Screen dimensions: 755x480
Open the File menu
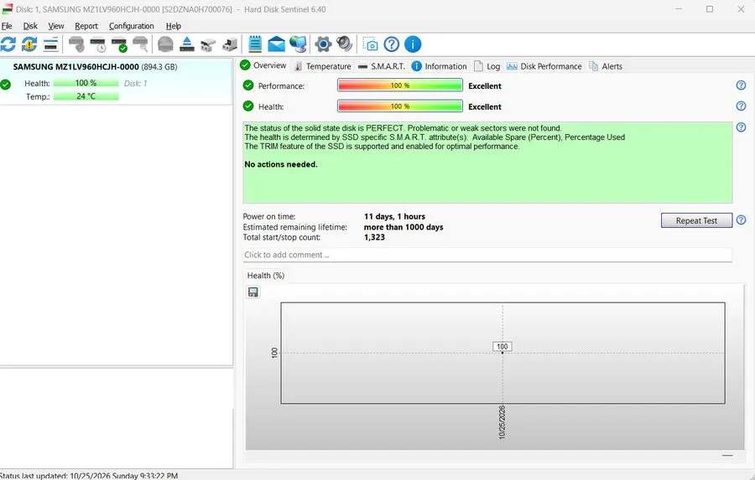coord(7,26)
